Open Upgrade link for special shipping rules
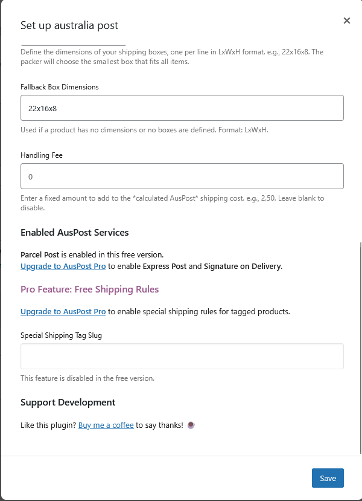The width and height of the screenshot is (362, 501). 63,312
